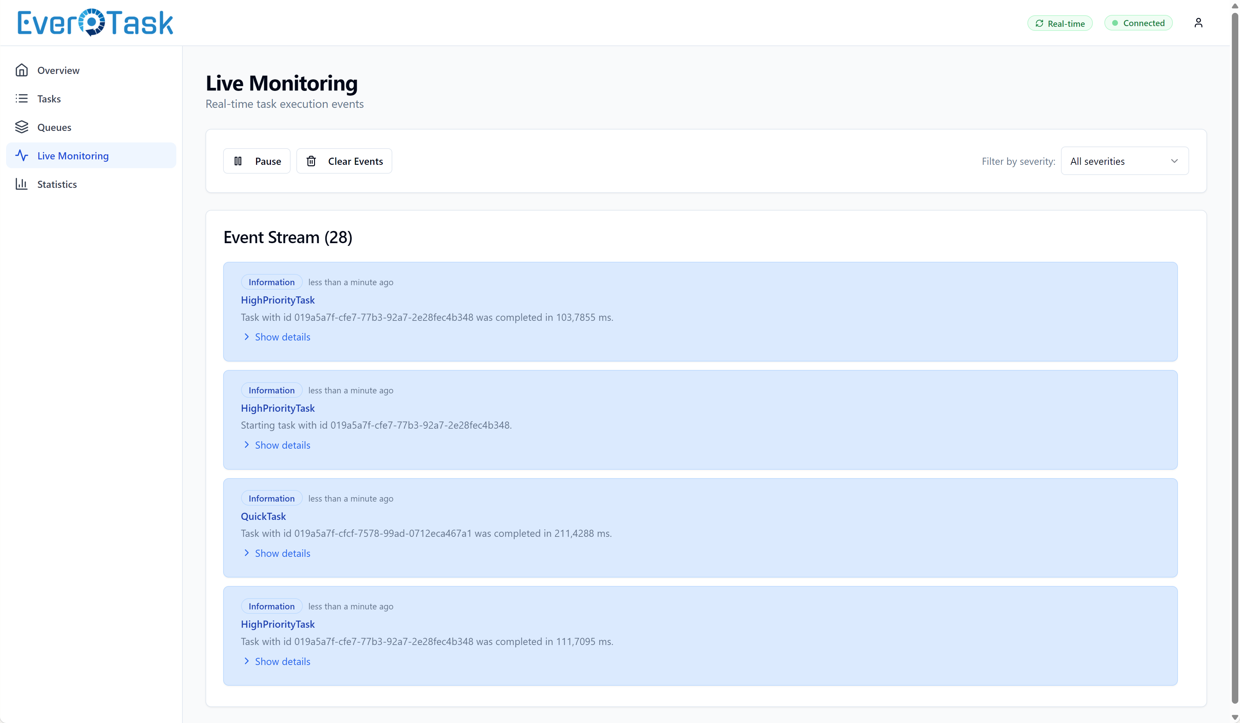1240x723 pixels.
Task: Pause the live event stream
Action: point(257,161)
